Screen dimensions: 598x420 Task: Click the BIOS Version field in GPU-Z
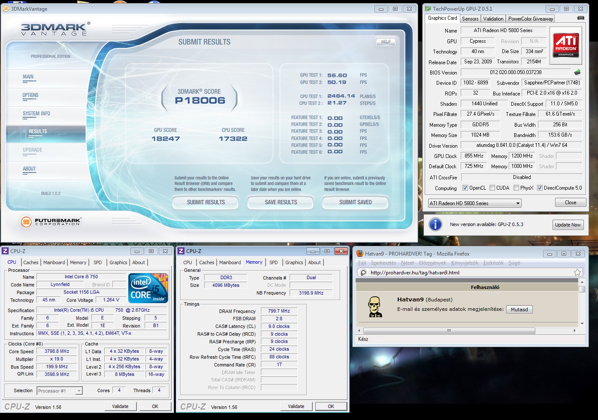coord(516,72)
